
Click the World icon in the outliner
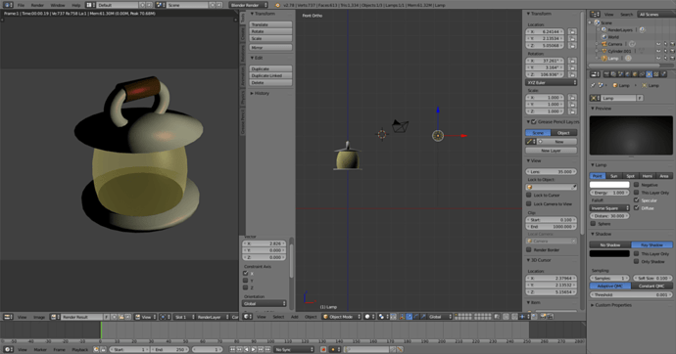point(604,37)
